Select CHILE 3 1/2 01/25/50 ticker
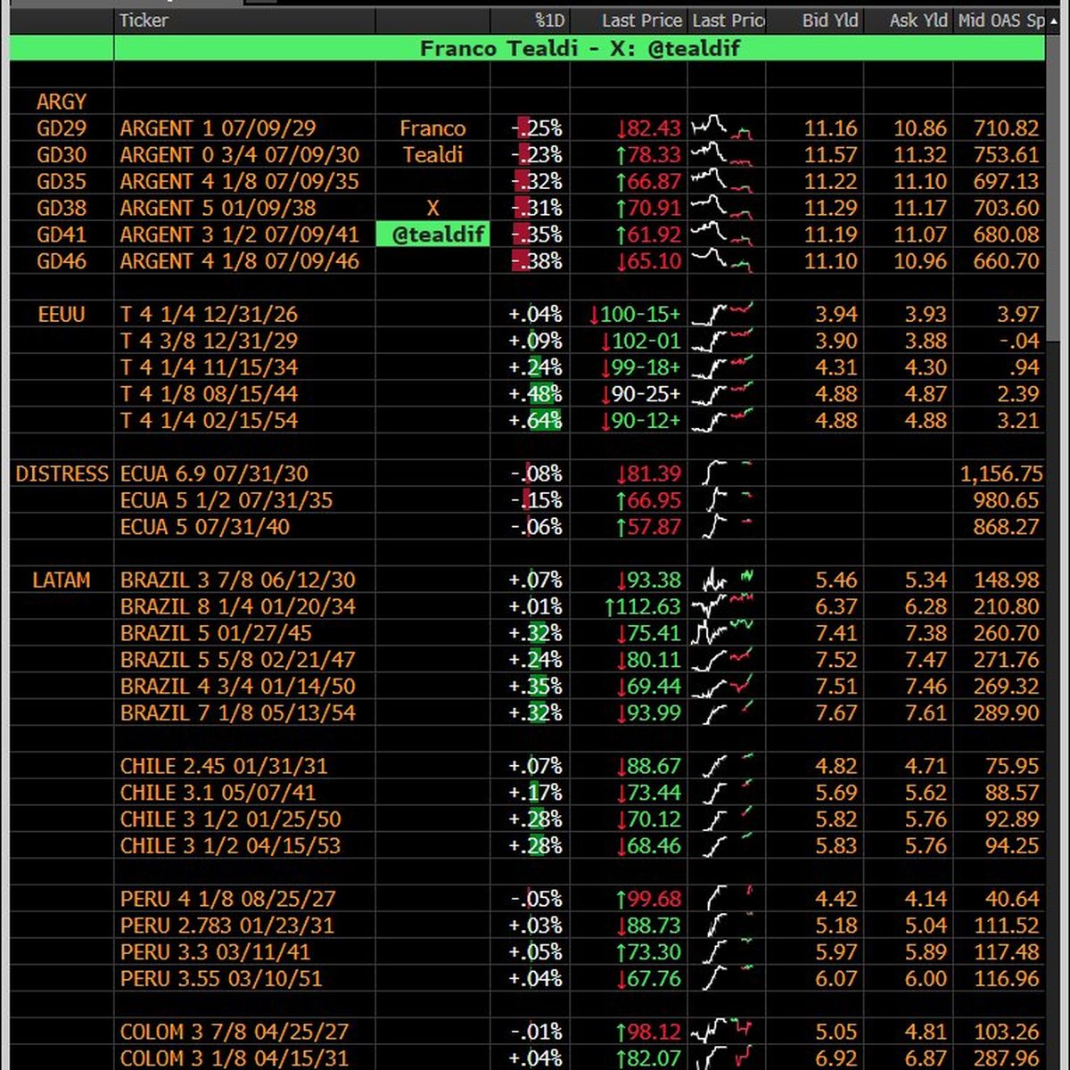The width and height of the screenshot is (1070, 1070). point(231,819)
